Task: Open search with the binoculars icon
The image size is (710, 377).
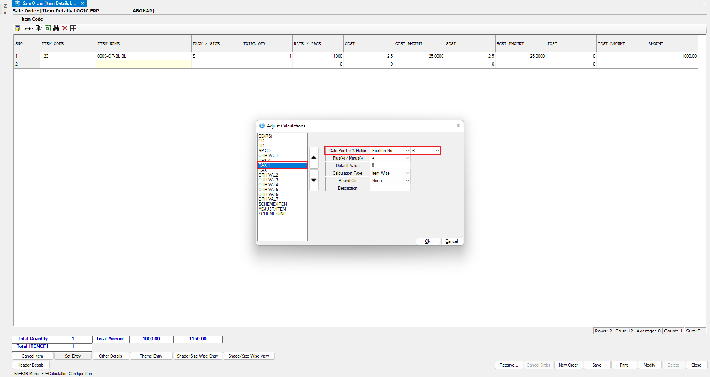Action: point(56,28)
